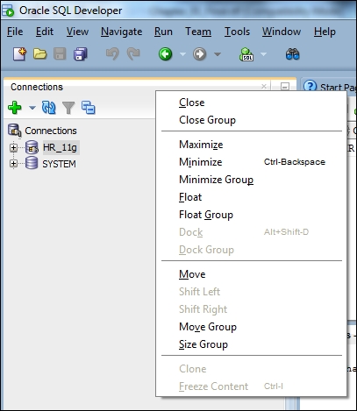Click the New file toolbar icon
This screenshot has width=357, height=411.
19,54
